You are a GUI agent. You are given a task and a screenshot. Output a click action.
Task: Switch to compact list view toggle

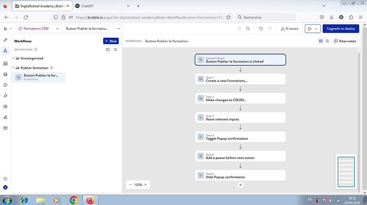pyautogui.click(x=327, y=41)
